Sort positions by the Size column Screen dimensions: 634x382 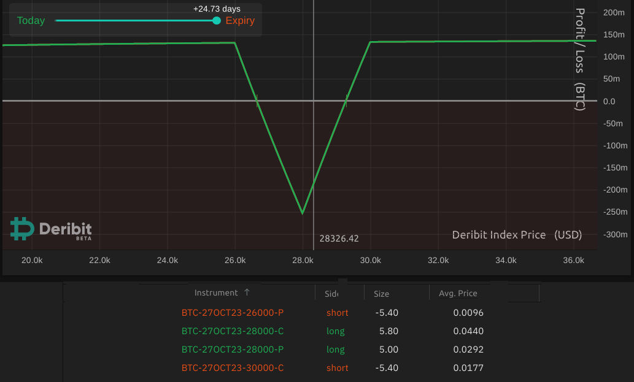[x=381, y=294]
